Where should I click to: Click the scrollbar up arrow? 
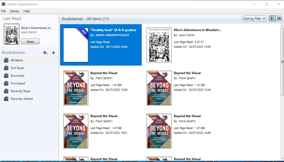[x=282, y=26]
